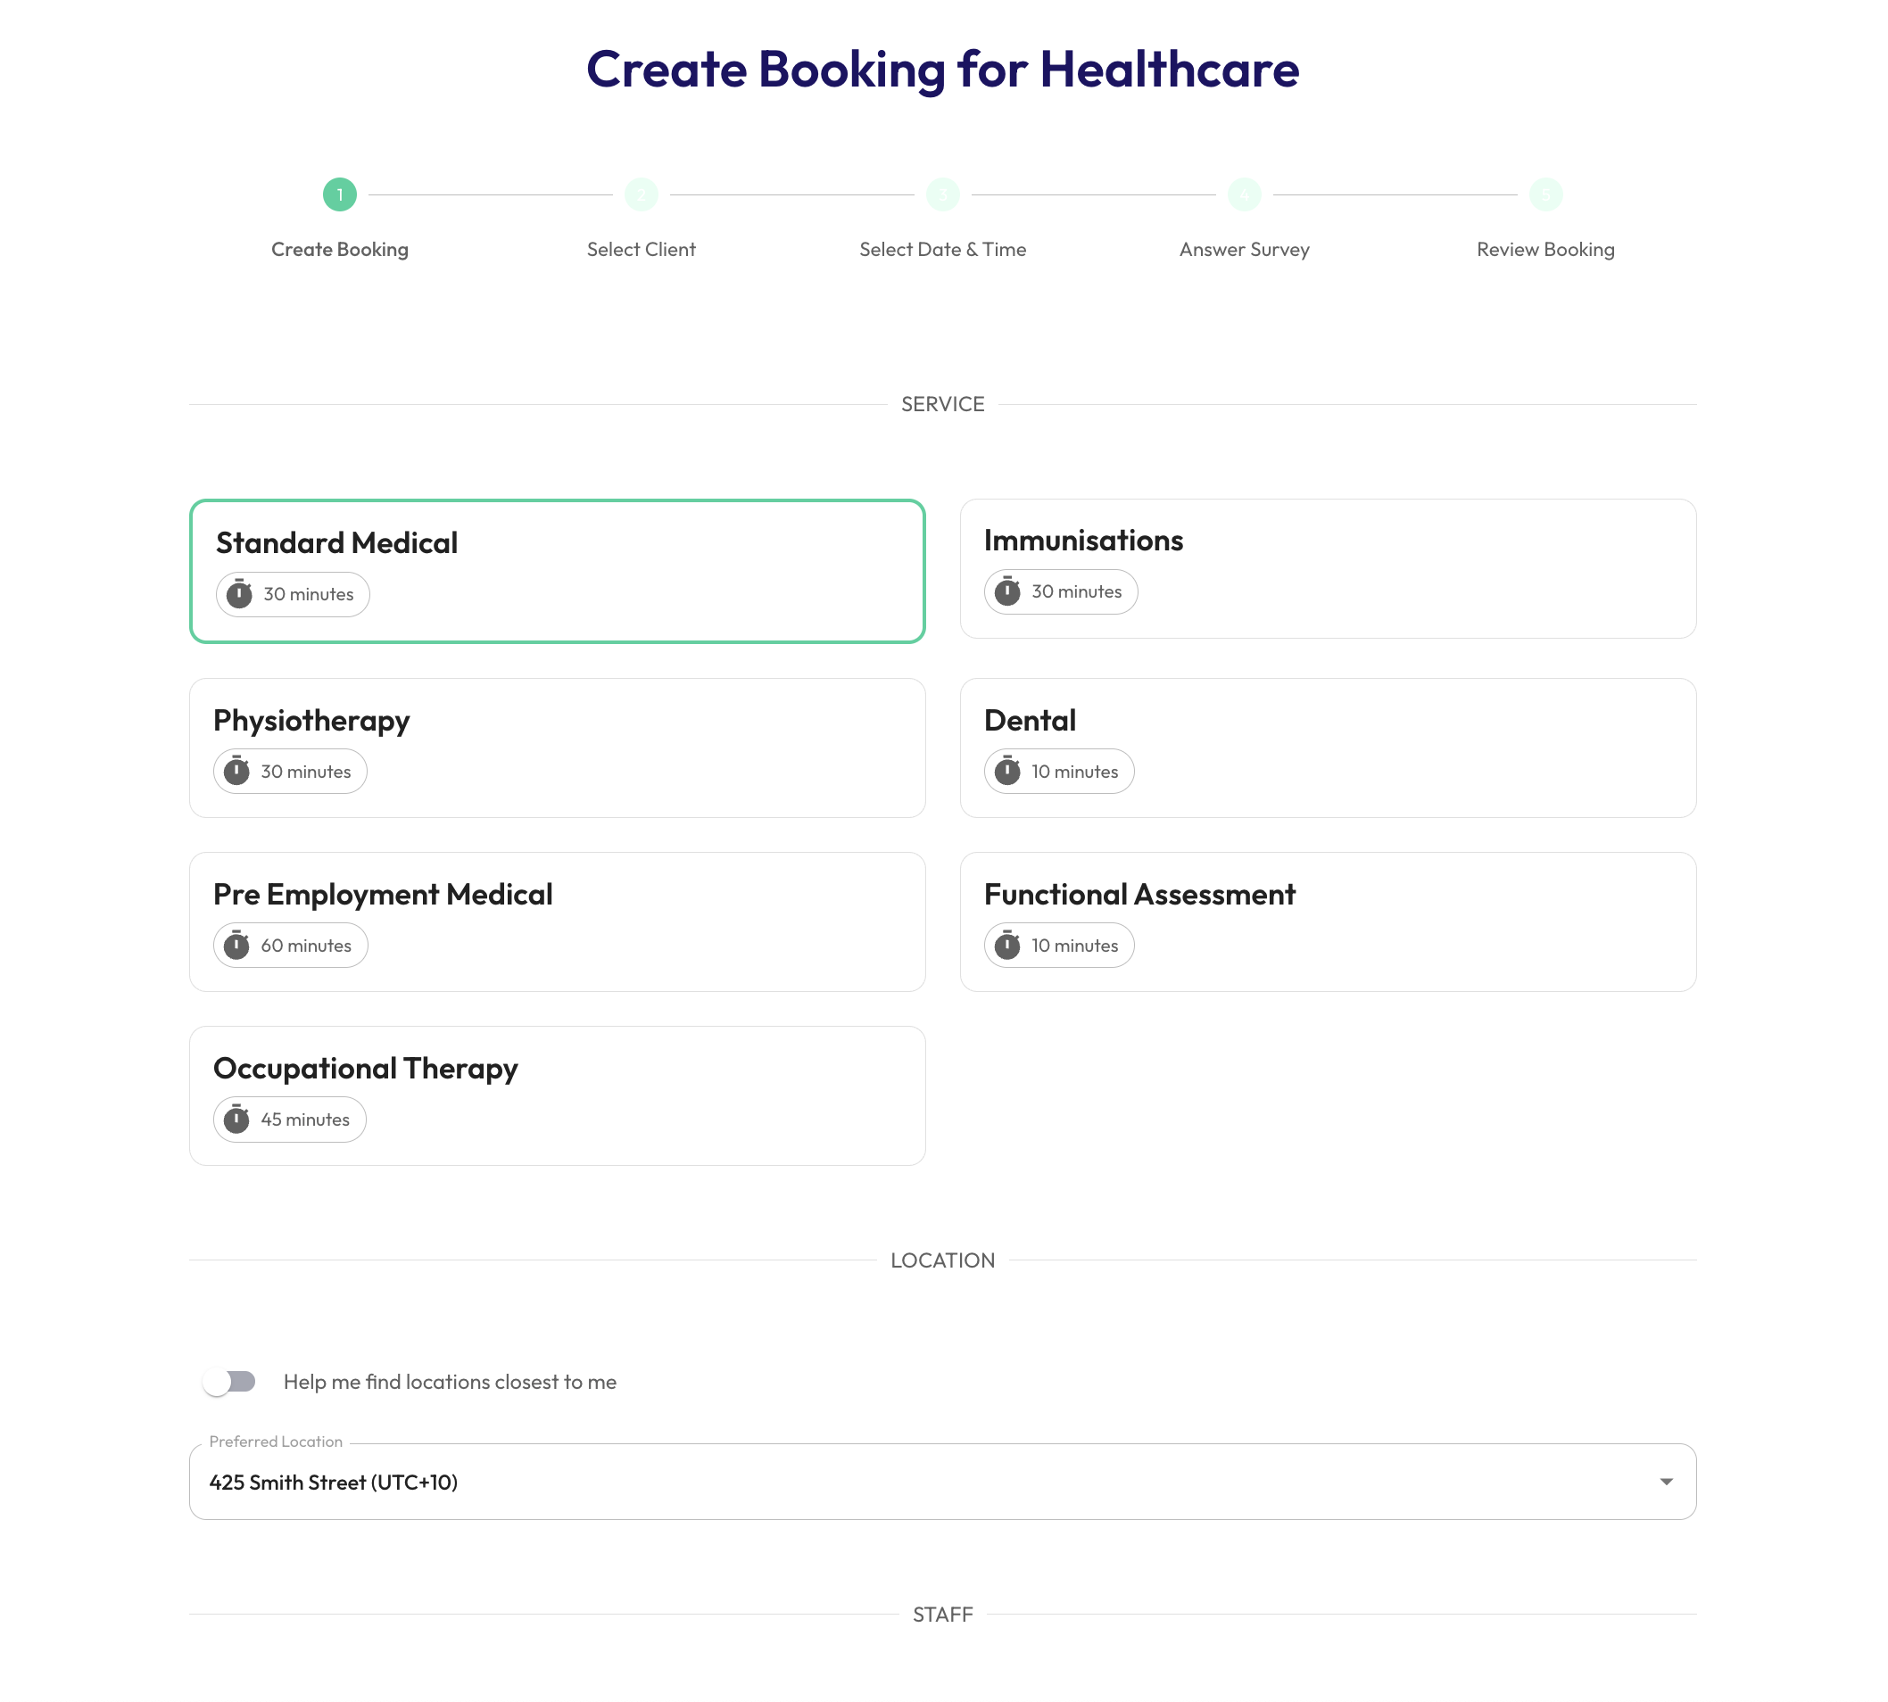Click the stopwatch icon in Standard Medical card

coord(239,594)
